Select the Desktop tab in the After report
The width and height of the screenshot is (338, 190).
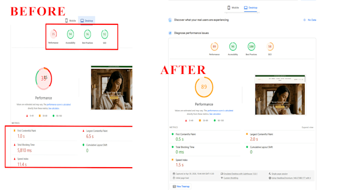click(251, 8)
